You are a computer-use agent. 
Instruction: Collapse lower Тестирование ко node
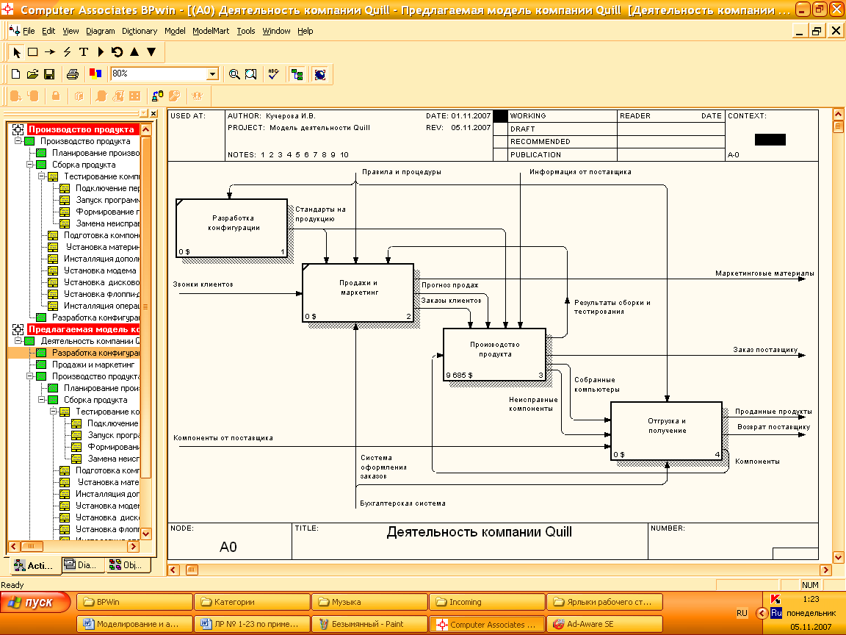coord(53,412)
